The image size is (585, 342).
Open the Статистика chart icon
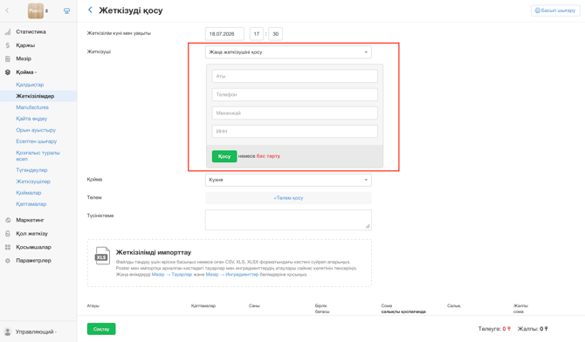(8, 32)
